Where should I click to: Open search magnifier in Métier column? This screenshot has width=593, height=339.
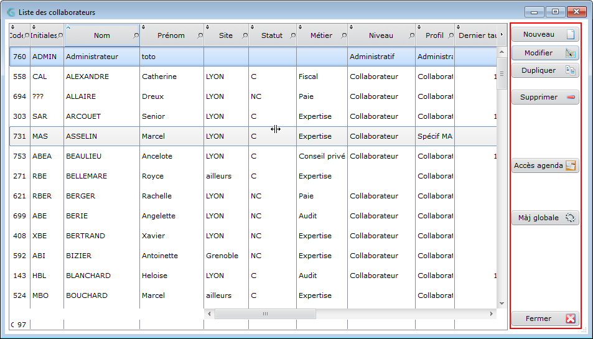tap(343, 35)
